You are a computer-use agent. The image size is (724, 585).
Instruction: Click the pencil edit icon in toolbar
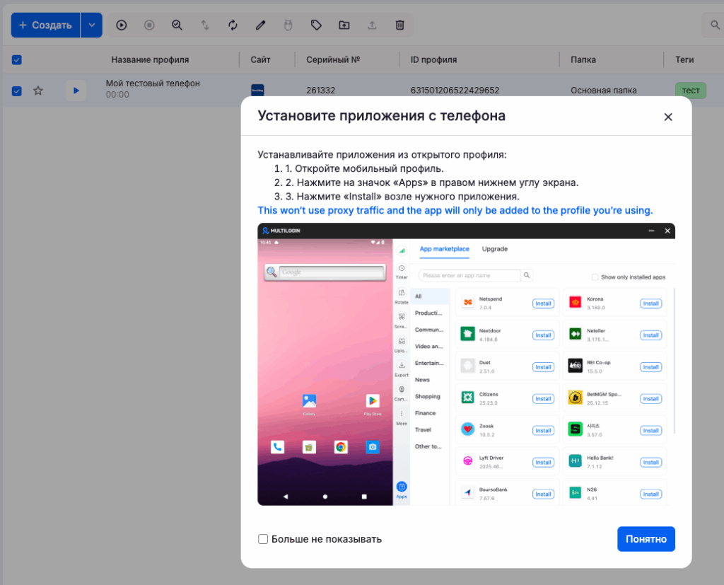[x=260, y=25]
